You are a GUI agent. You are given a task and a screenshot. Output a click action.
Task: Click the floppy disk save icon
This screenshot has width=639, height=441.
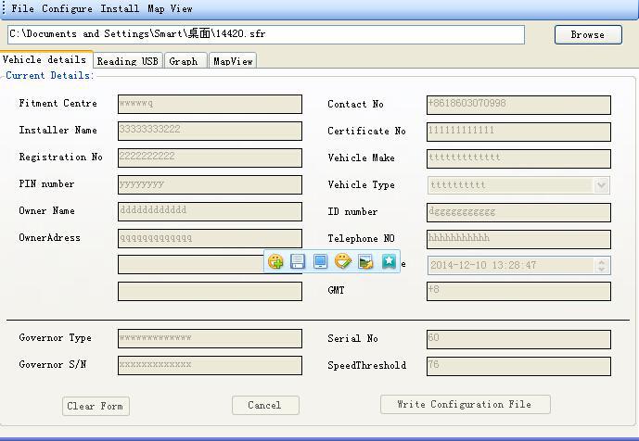tap(298, 262)
